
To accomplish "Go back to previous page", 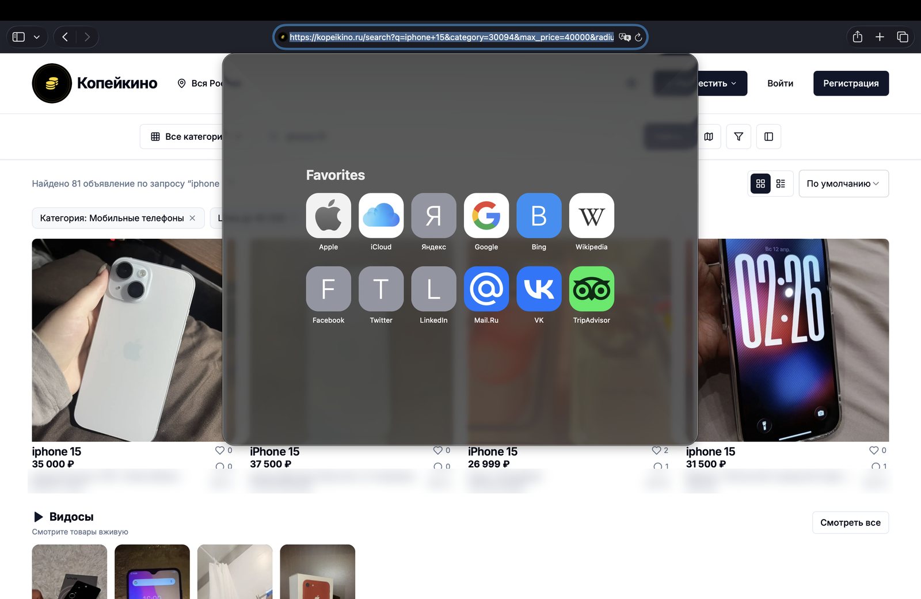I will [x=65, y=37].
